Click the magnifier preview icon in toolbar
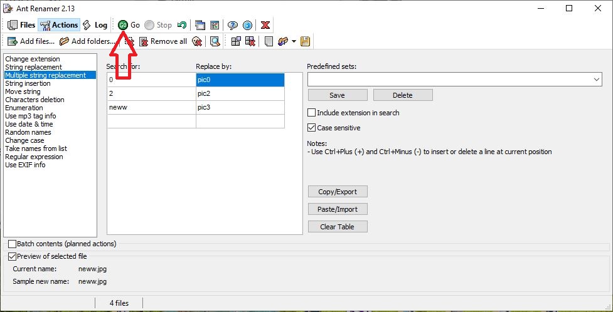Screen dimensions: 613x312 pos(215,41)
